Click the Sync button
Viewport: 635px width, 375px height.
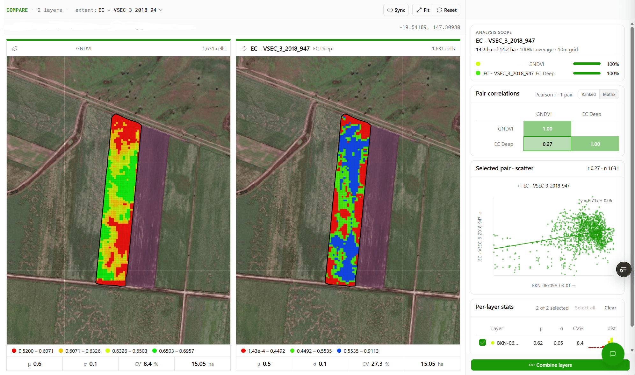pos(396,10)
